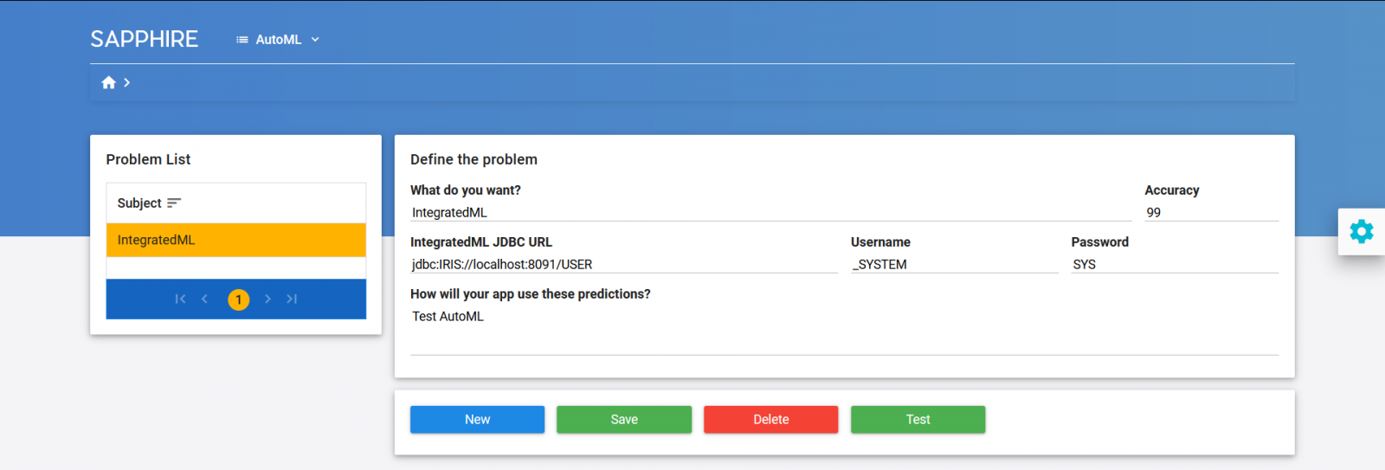Open the settings gear panel

pyautogui.click(x=1361, y=231)
